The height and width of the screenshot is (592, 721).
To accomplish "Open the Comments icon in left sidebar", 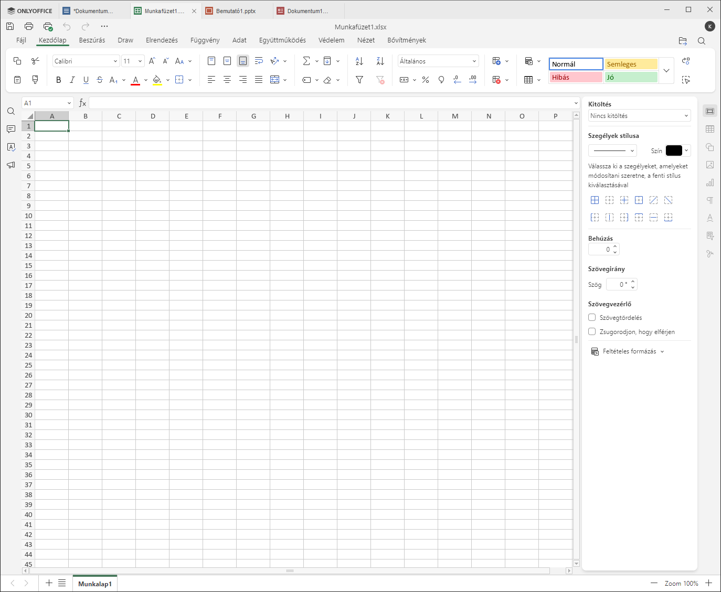I will [x=11, y=129].
